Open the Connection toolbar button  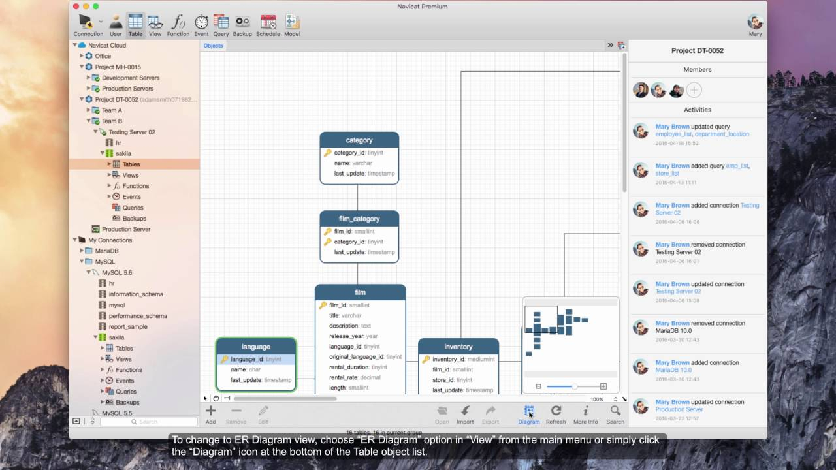click(88, 25)
